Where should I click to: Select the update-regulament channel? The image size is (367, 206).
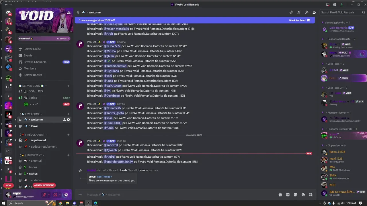pyautogui.click(x=44, y=147)
